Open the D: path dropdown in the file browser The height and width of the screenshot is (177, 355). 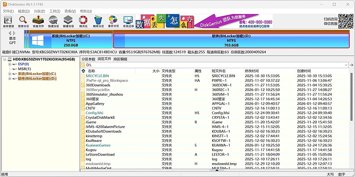pyautogui.click(x=346, y=65)
